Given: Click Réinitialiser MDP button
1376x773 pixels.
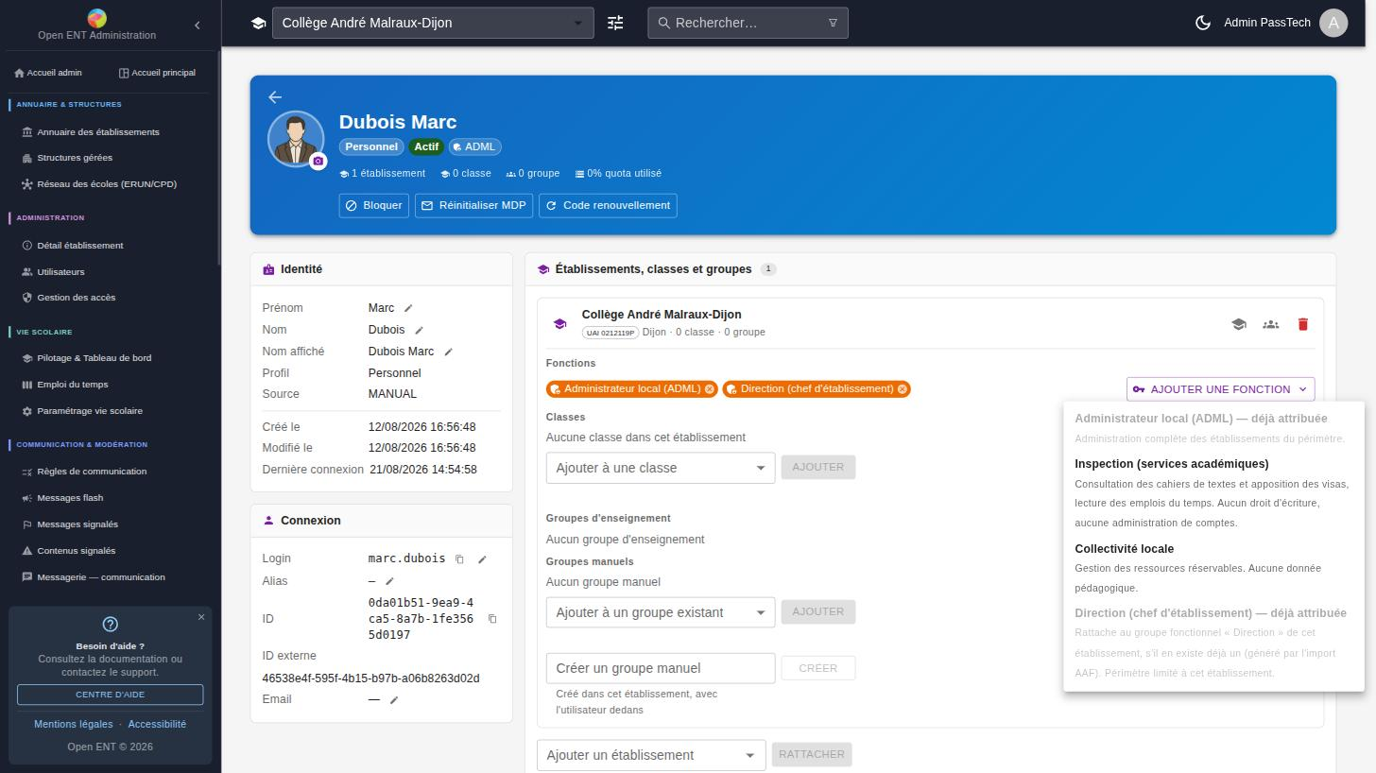Looking at the screenshot, I should (473, 206).
